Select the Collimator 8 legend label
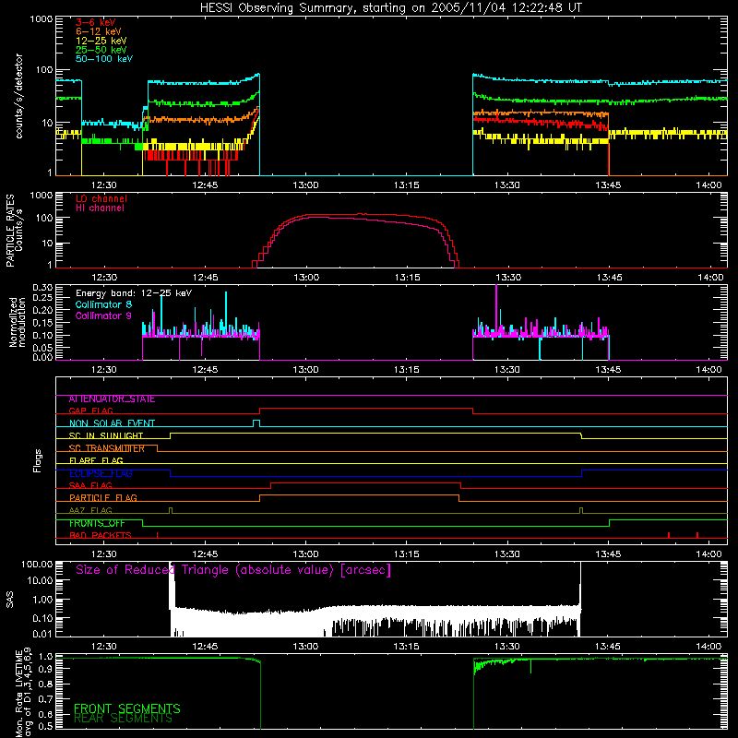Screen dimensions: 738x738 103,304
